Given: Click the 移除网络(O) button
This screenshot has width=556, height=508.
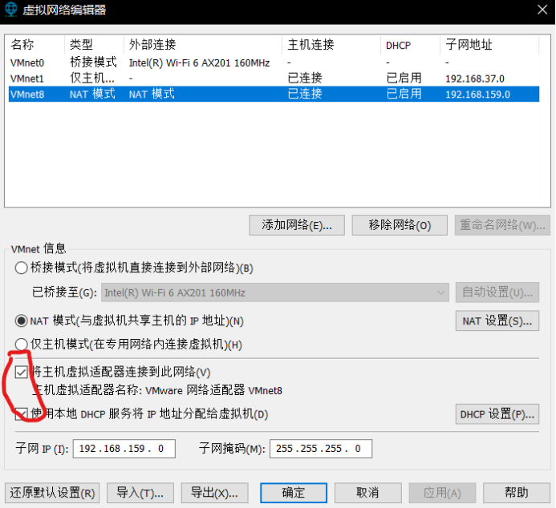Looking at the screenshot, I should click(400, 225).
